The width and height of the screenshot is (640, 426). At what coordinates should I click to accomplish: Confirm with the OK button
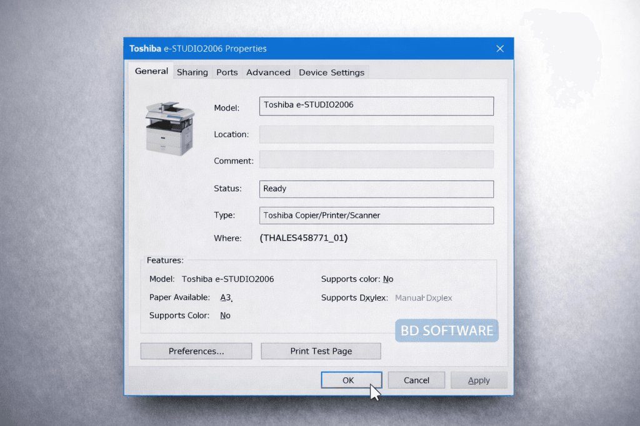click(351, 380)
